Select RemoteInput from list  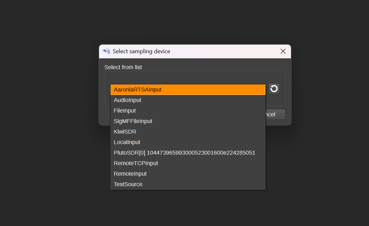pyautogui.click(x=188, y=174)
